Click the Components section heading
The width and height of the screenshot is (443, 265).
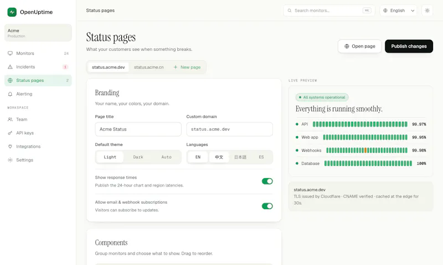coord(111,243)
